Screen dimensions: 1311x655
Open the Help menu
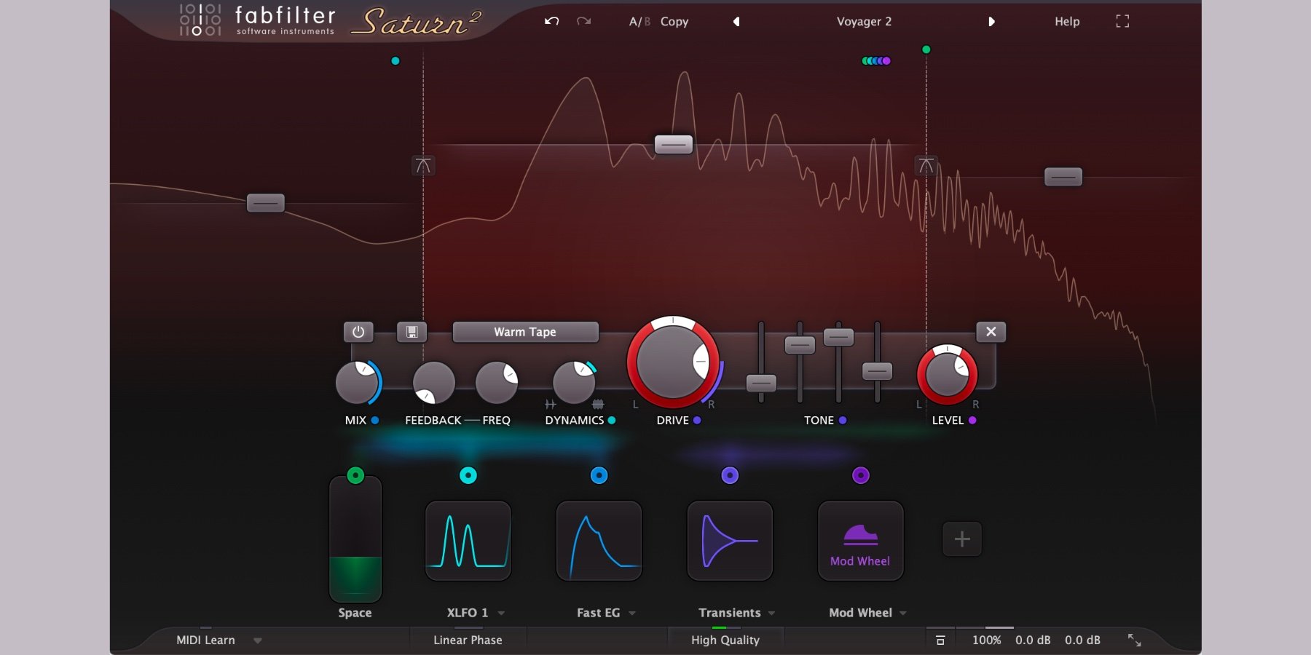[1066, 22]
